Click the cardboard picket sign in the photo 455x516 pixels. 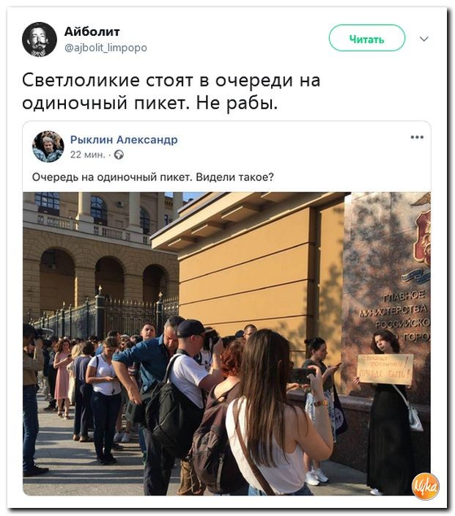(385, 369)
